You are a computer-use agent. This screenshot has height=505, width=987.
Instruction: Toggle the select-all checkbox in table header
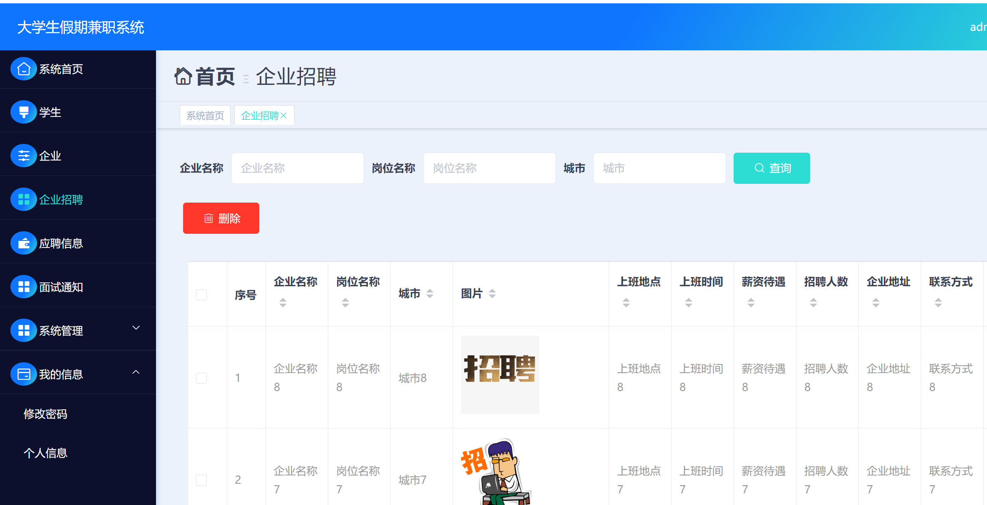(x=201, y=295)
